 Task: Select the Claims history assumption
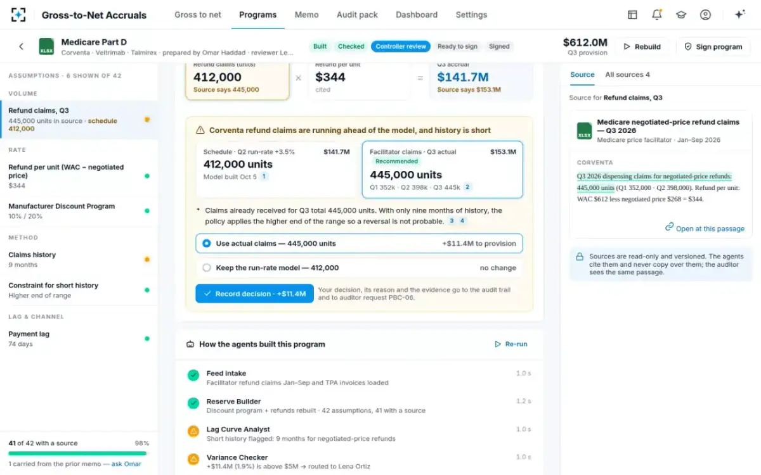(x=79, y=260)
